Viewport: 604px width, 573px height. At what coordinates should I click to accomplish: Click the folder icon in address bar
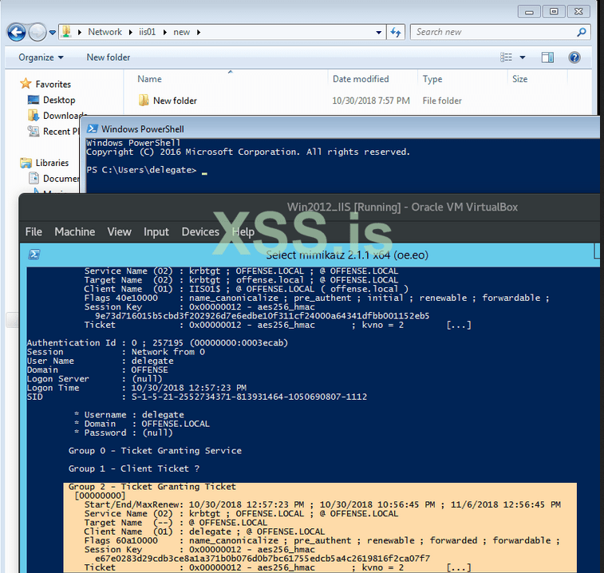coord(66,32)
